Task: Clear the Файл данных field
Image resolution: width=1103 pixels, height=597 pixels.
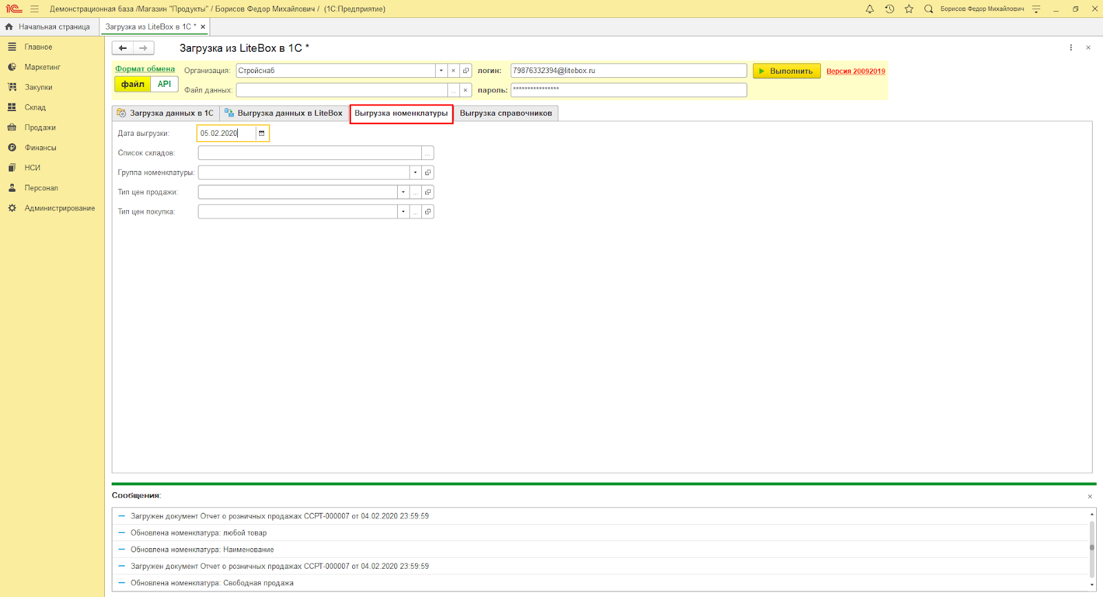Action: (x=466, y=90)
